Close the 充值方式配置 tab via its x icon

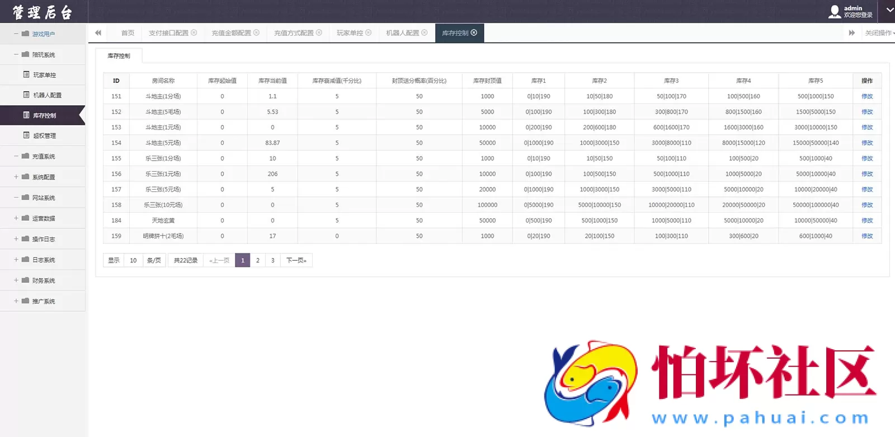319,32
